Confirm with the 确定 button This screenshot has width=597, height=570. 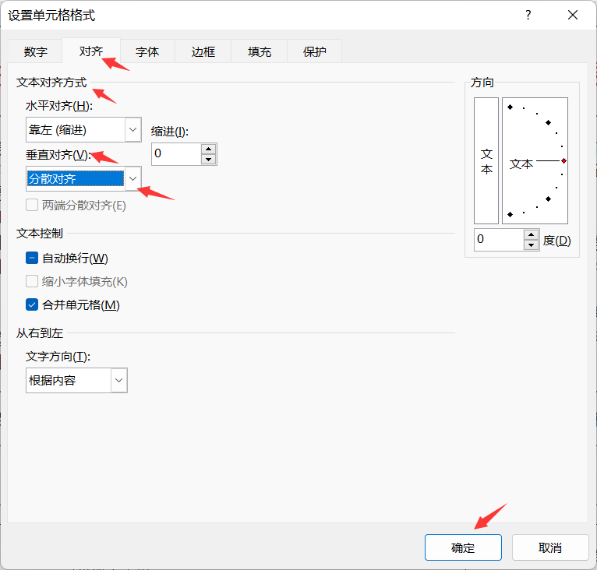tap(463, 547)
